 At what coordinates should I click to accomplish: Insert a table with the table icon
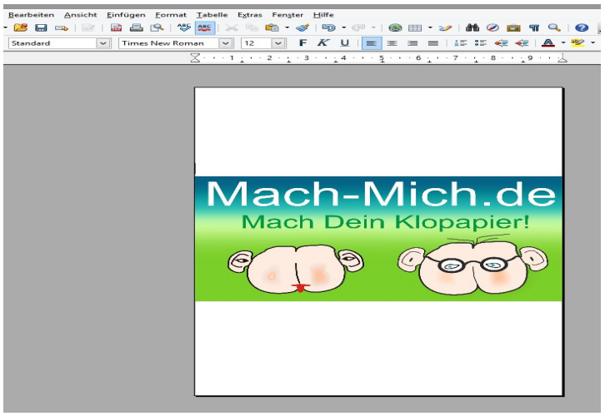click(415, 27)
